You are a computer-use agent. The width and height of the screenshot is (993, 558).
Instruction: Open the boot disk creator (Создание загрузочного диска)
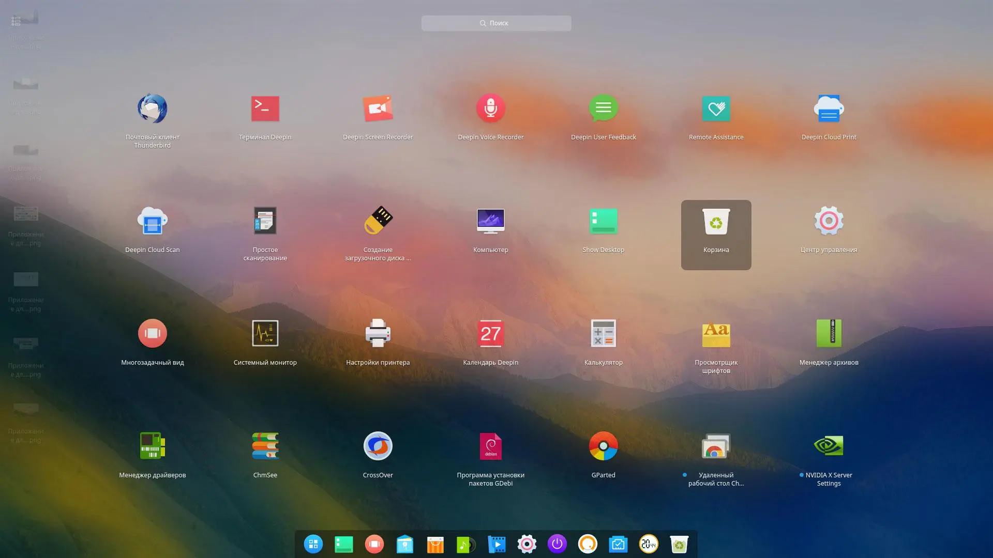tap(378, 221)
